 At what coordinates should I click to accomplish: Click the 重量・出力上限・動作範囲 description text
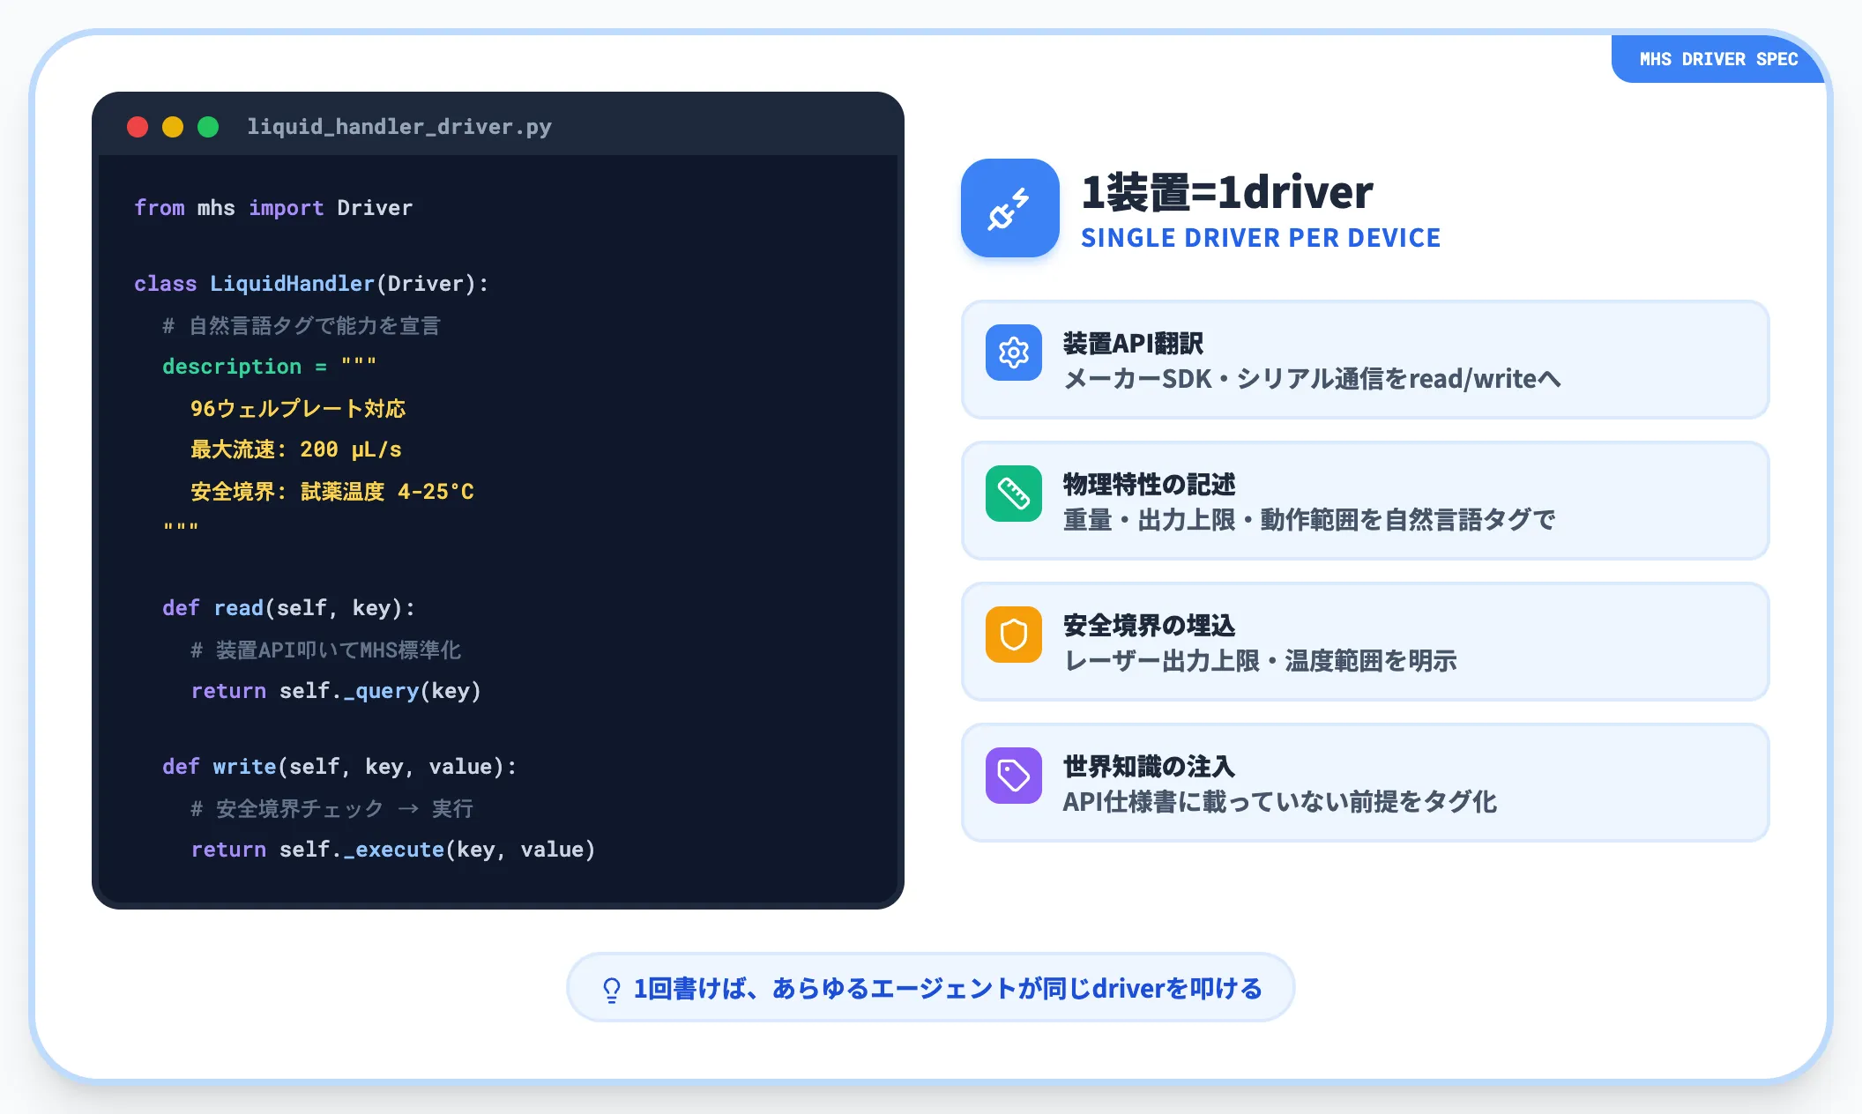(1309, 519)
